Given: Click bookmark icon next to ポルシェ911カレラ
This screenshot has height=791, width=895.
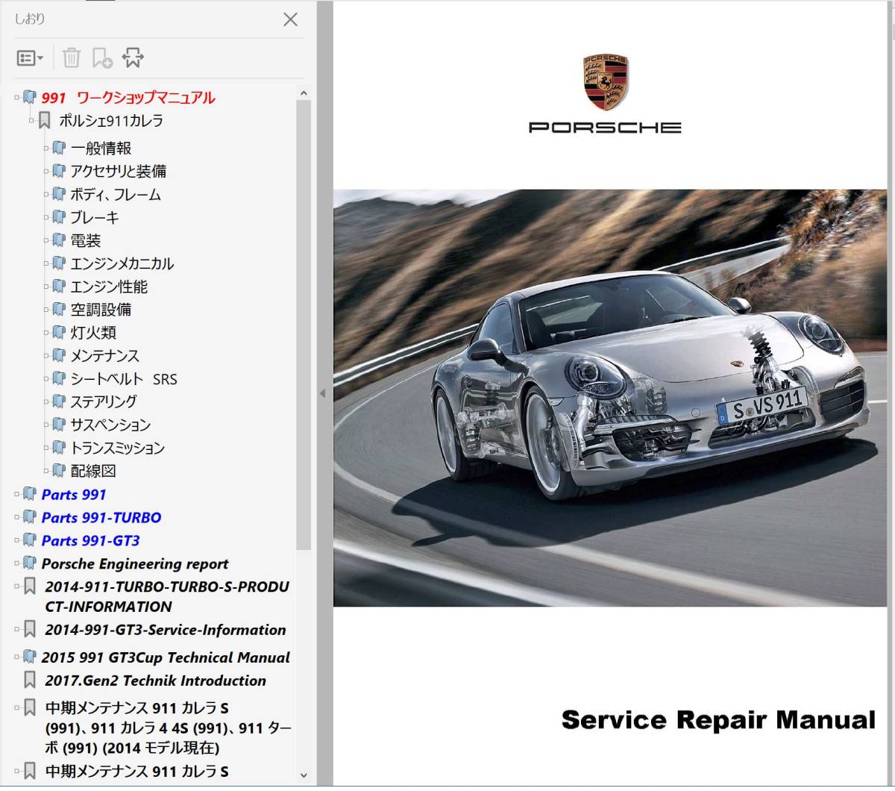Looking at the screenshot, I should (45, 120).
